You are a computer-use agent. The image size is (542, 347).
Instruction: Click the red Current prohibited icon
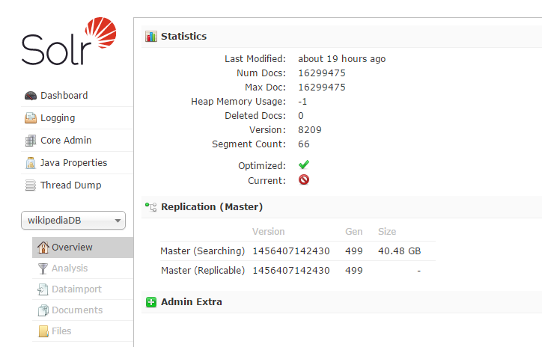point(304,180)
